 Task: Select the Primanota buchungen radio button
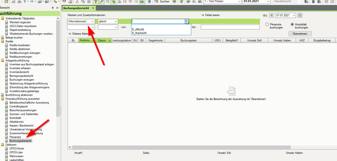[267, 25]
